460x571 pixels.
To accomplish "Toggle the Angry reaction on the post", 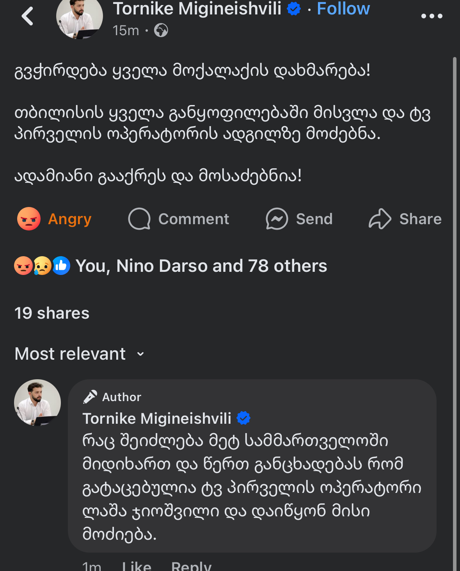I will 55,219.
